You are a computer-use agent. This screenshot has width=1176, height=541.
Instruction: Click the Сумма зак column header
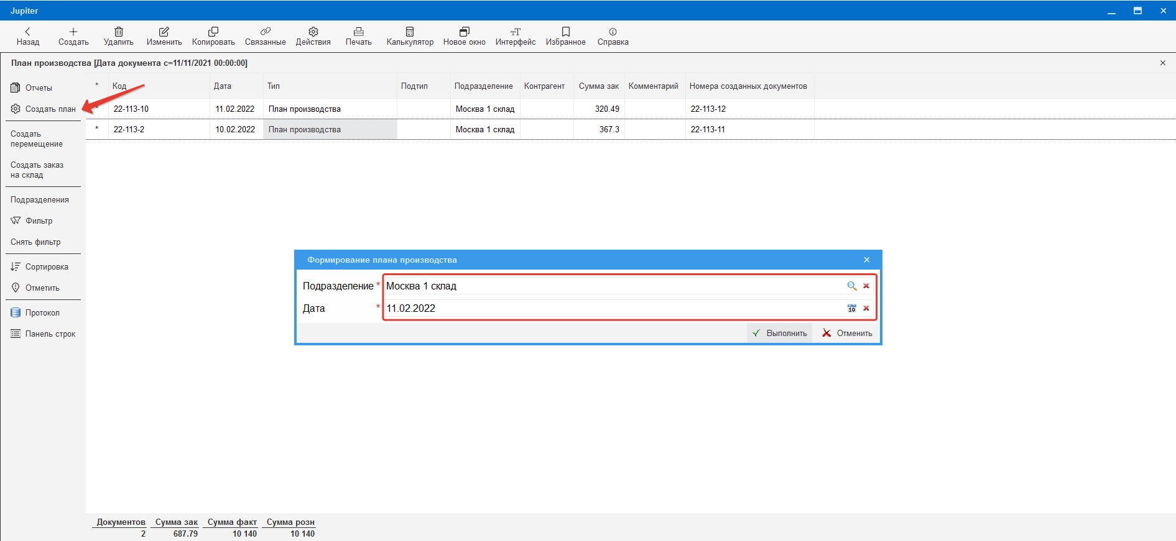599,86
